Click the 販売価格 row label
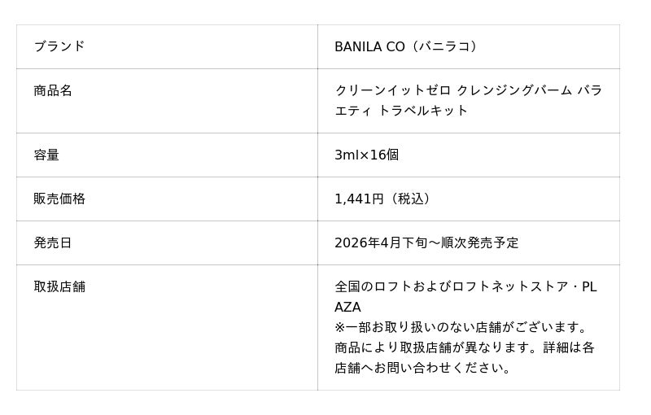 [59, 199]
